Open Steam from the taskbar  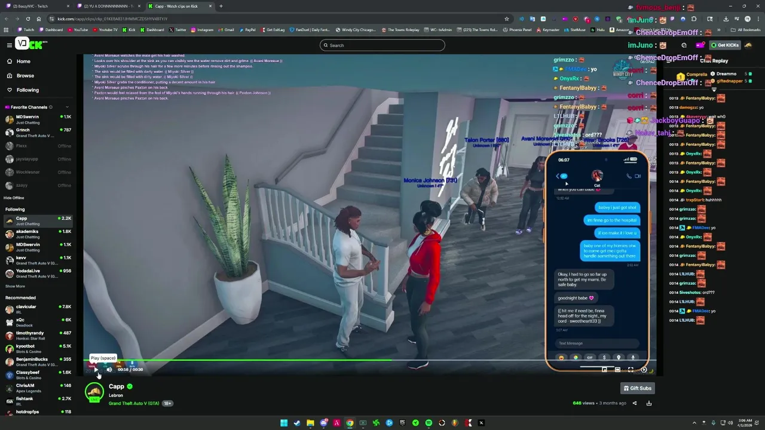[297, 423]
